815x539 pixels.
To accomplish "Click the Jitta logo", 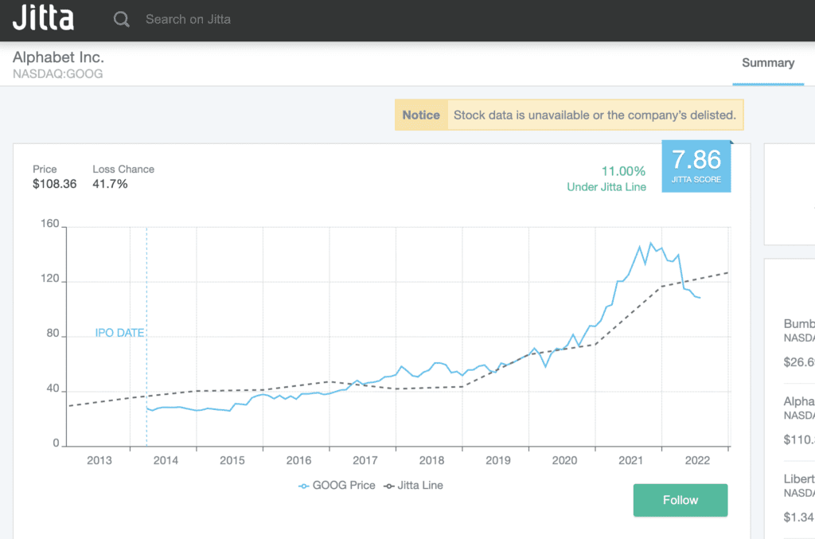I will [x=43, y=18].
